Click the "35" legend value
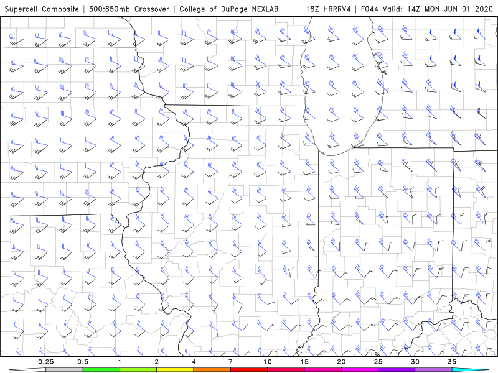Image resolution: width=498 pixels, height=373 pixels. [452, 362]
